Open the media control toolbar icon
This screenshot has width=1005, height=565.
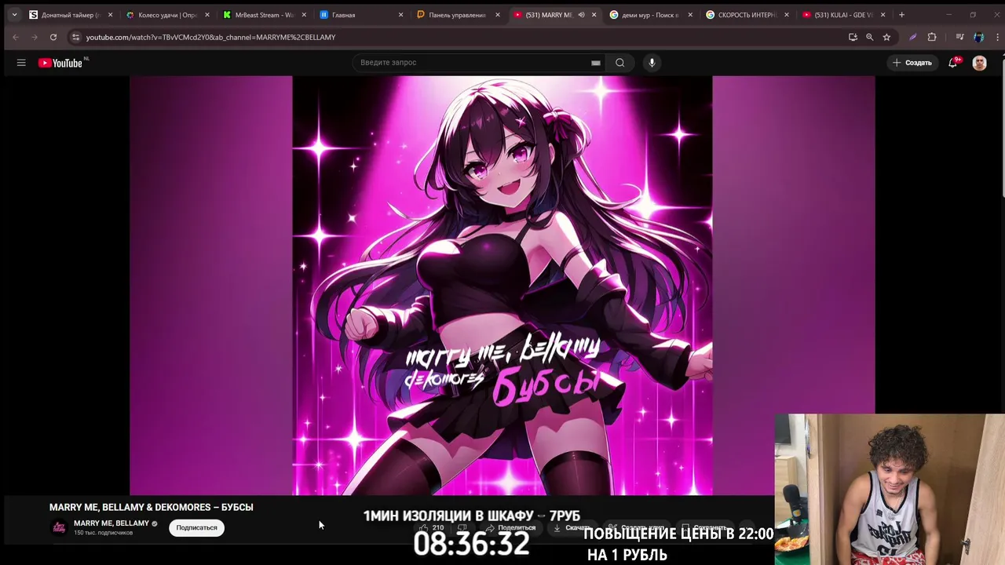pos(959,37)
